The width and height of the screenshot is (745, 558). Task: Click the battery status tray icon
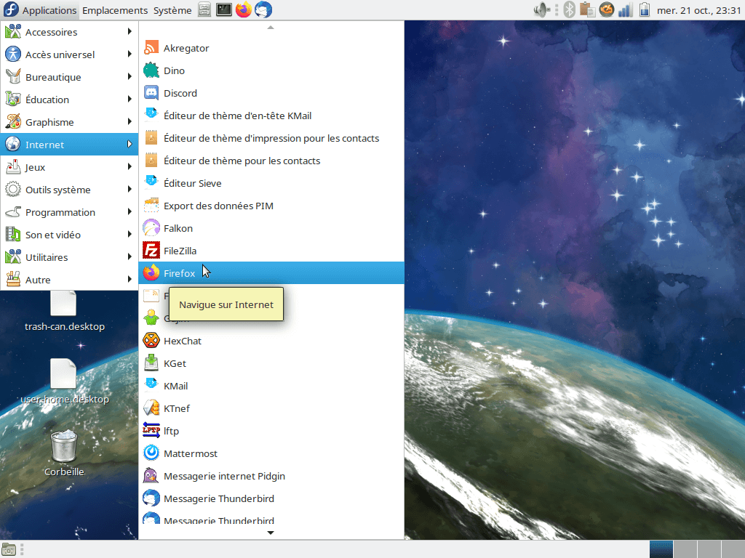pos(645,9)
